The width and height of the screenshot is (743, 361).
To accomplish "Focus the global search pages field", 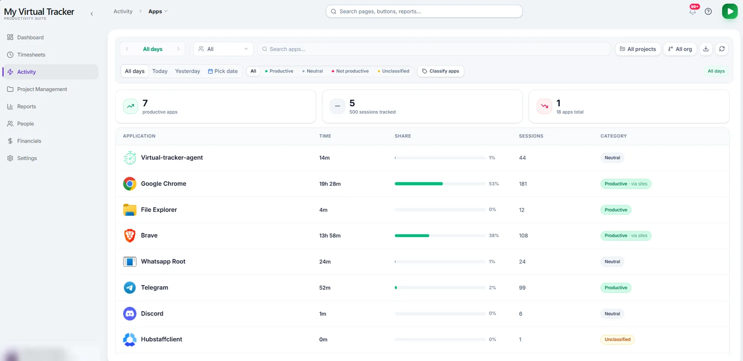I will tap(424, 11).
